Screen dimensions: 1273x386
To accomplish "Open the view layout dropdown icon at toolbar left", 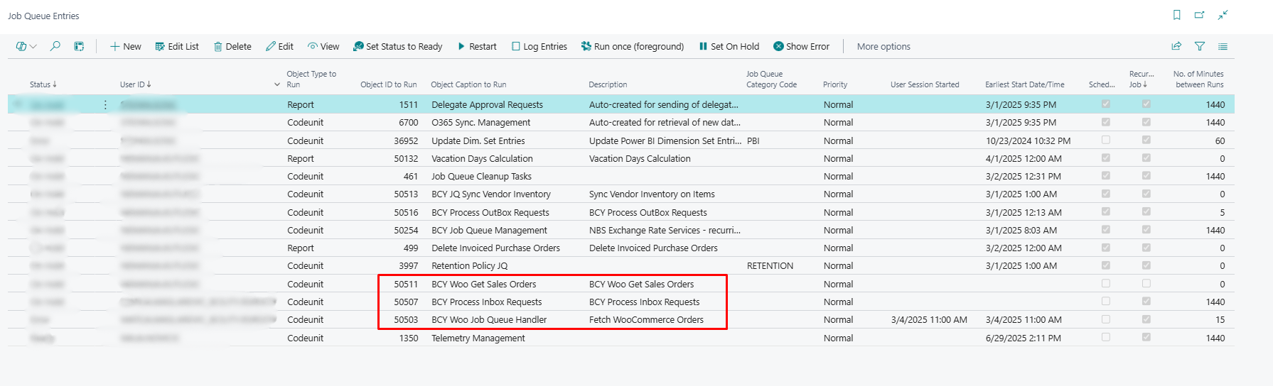I will click(26, 46).
